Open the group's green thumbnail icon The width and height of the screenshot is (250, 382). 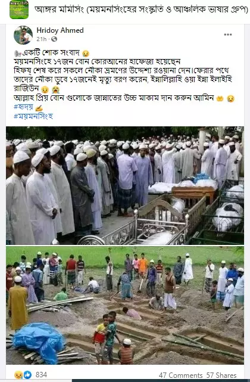tap(19, 10)
